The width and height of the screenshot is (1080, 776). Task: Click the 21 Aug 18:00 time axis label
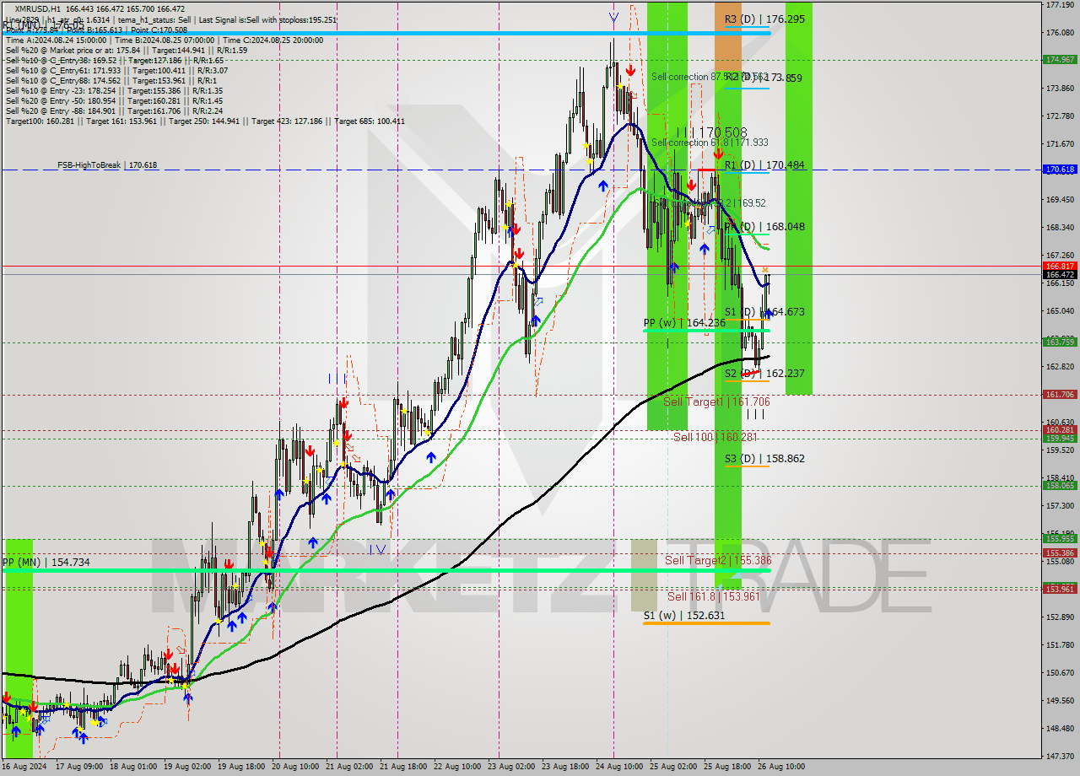pos(402,767)
